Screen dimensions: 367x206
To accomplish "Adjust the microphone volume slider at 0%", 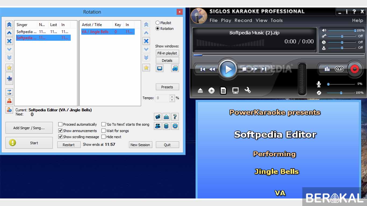I will [x=328, y=84].
